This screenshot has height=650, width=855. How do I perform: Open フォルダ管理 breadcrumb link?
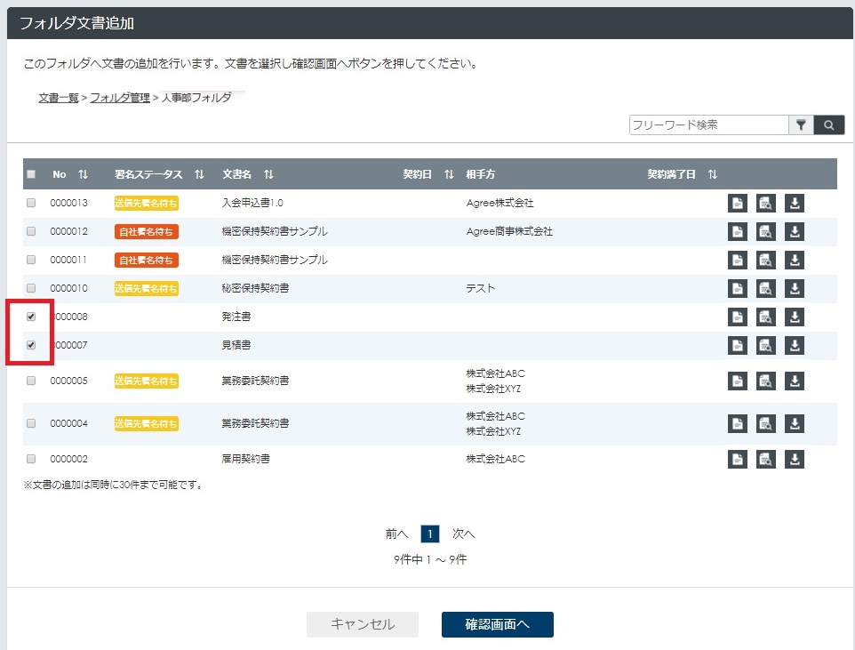[x=120, y=98]
